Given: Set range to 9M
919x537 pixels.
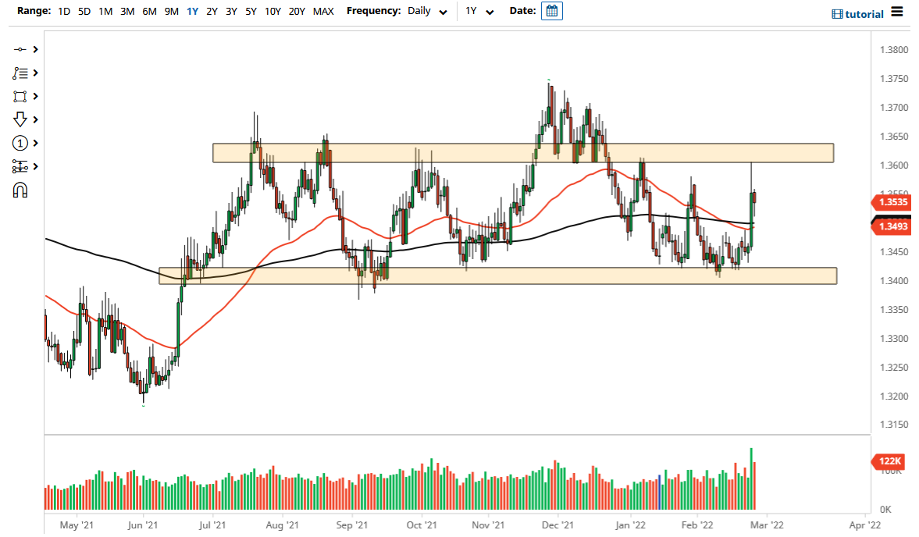Looking at the screenshot, I should pyautogui.click(x=171, y=11).
